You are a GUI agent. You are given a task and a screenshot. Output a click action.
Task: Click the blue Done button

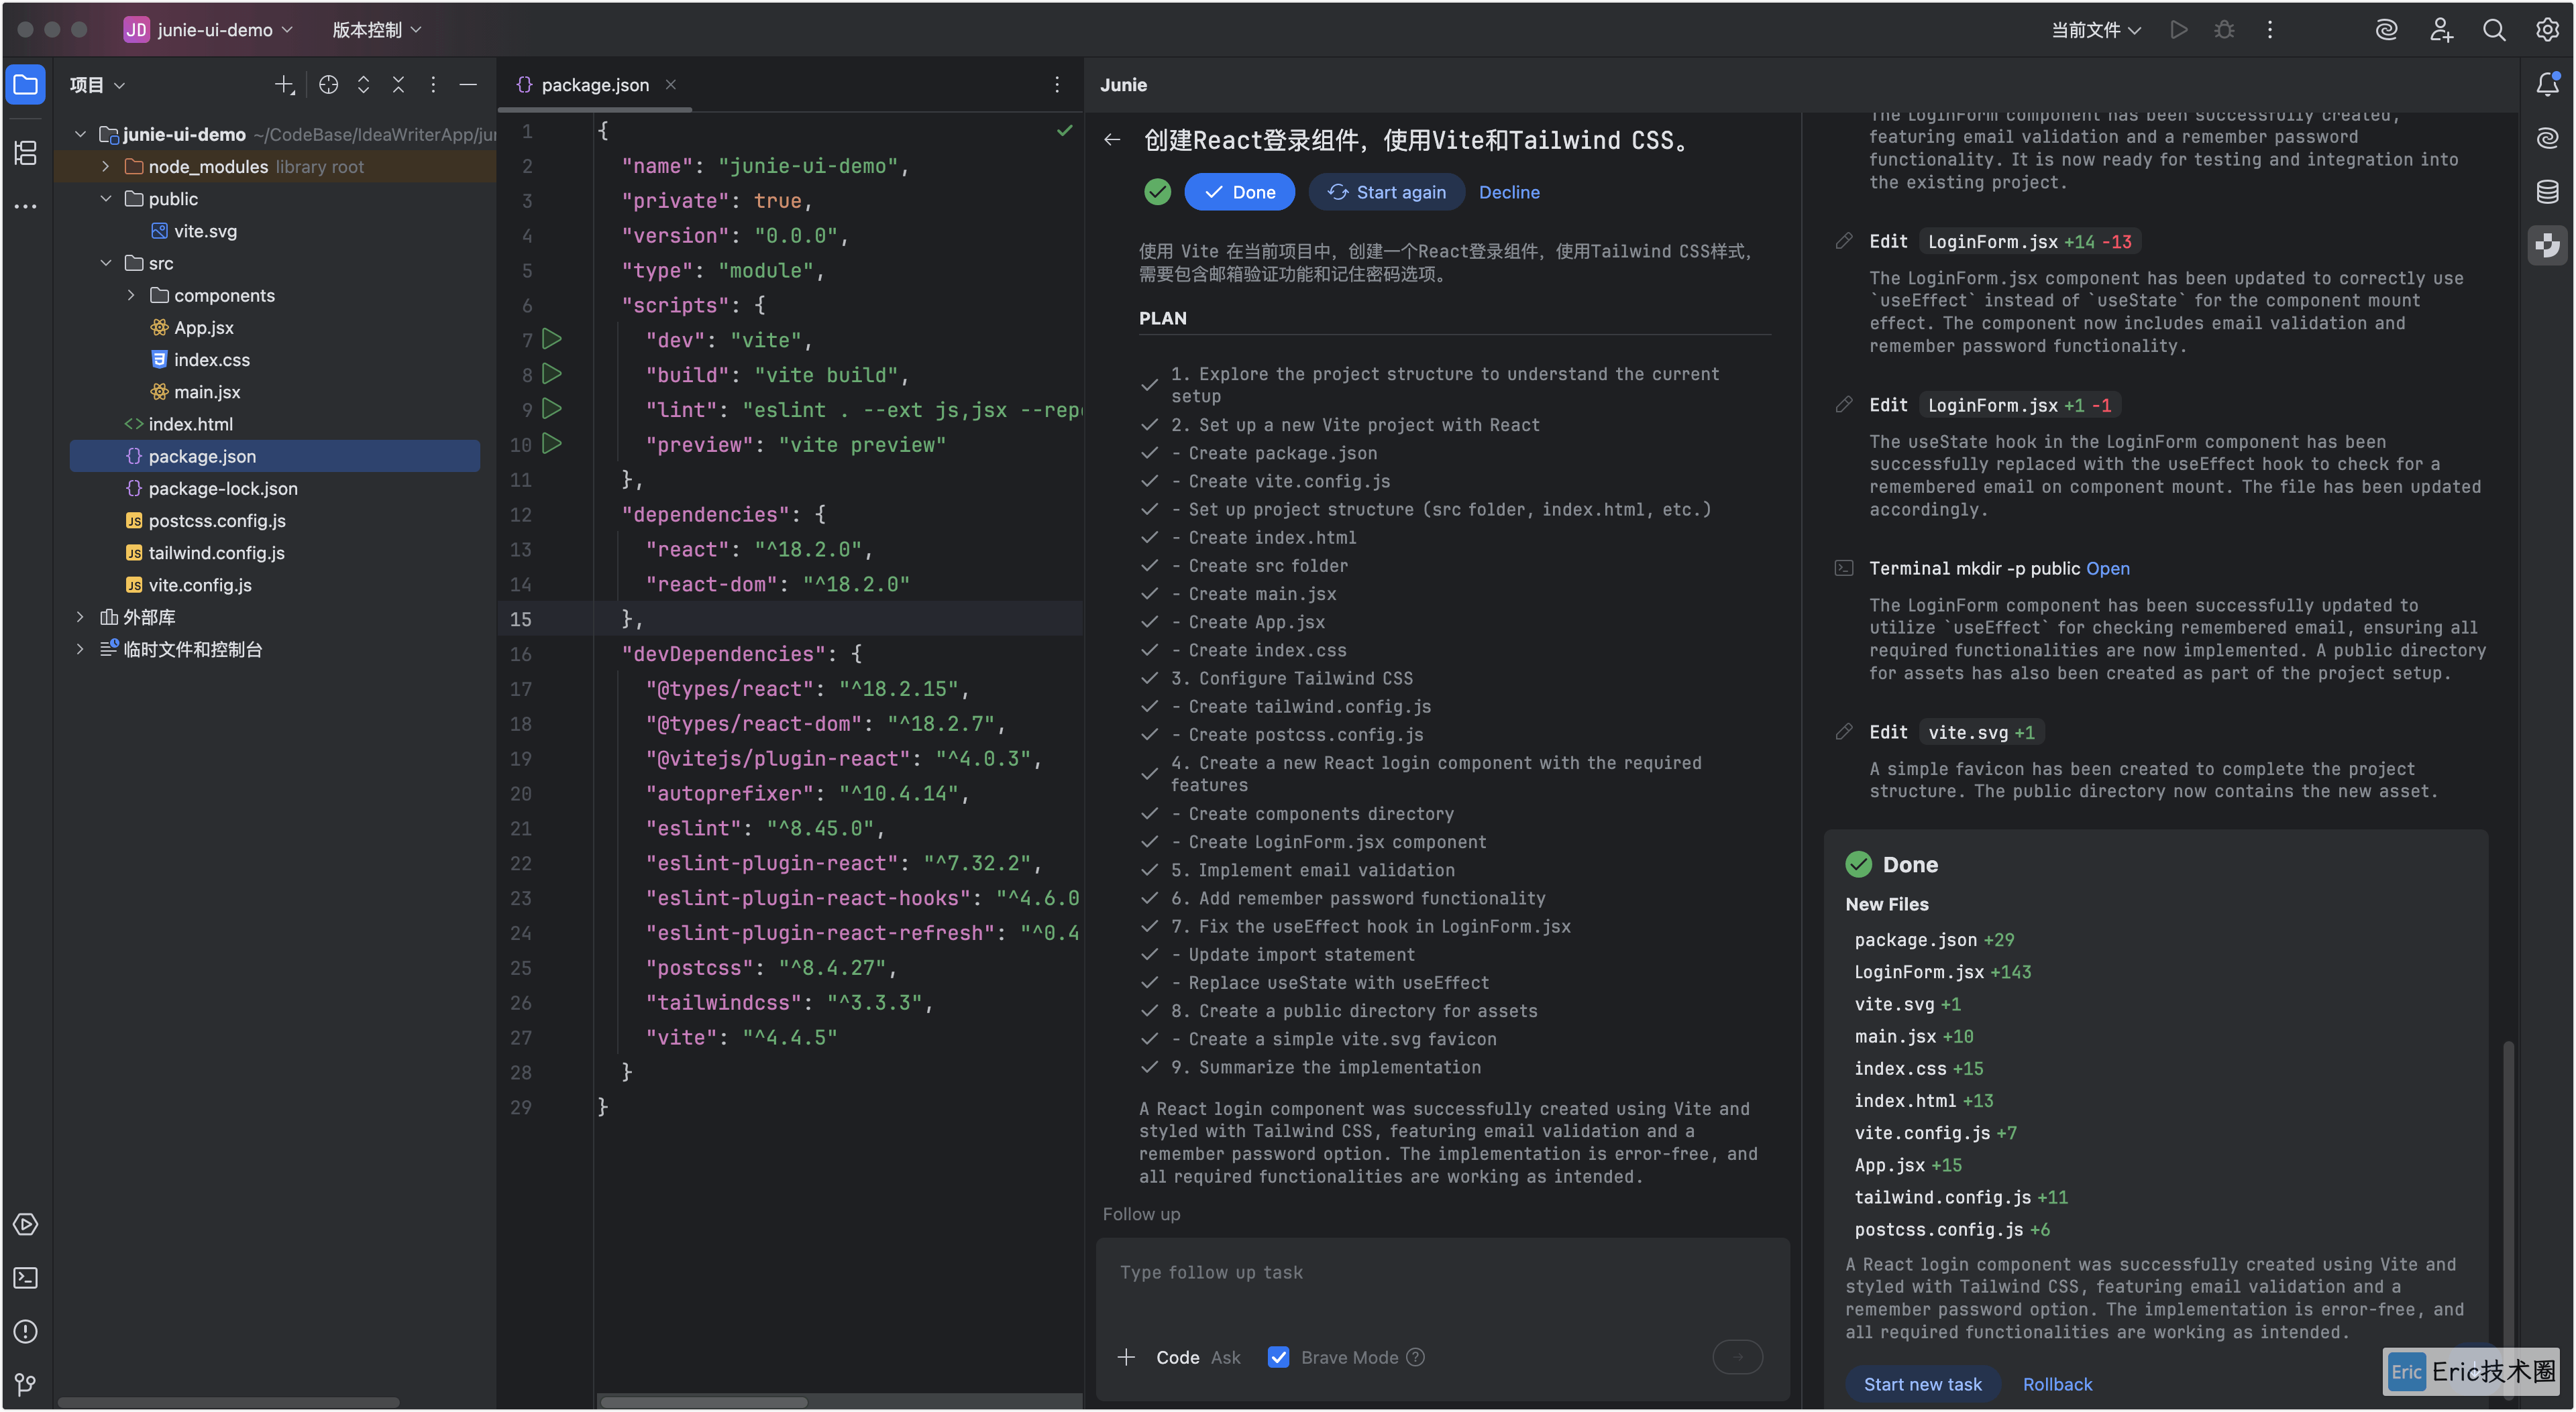[x=1239, y=192]
